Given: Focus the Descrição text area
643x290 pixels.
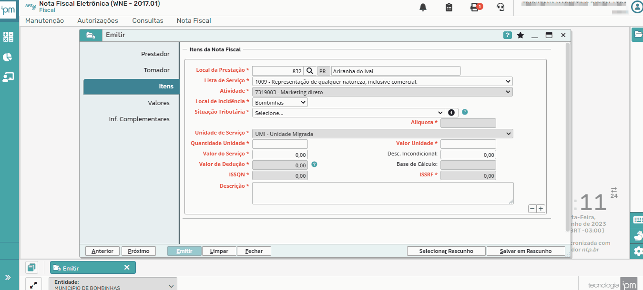Looking at the screenshot, I should tap(383, 193).
